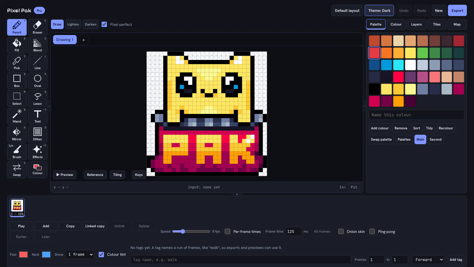Collapse the right palette panel handle
Viewport: 474px width, 267px height.
tap(365, 106)
